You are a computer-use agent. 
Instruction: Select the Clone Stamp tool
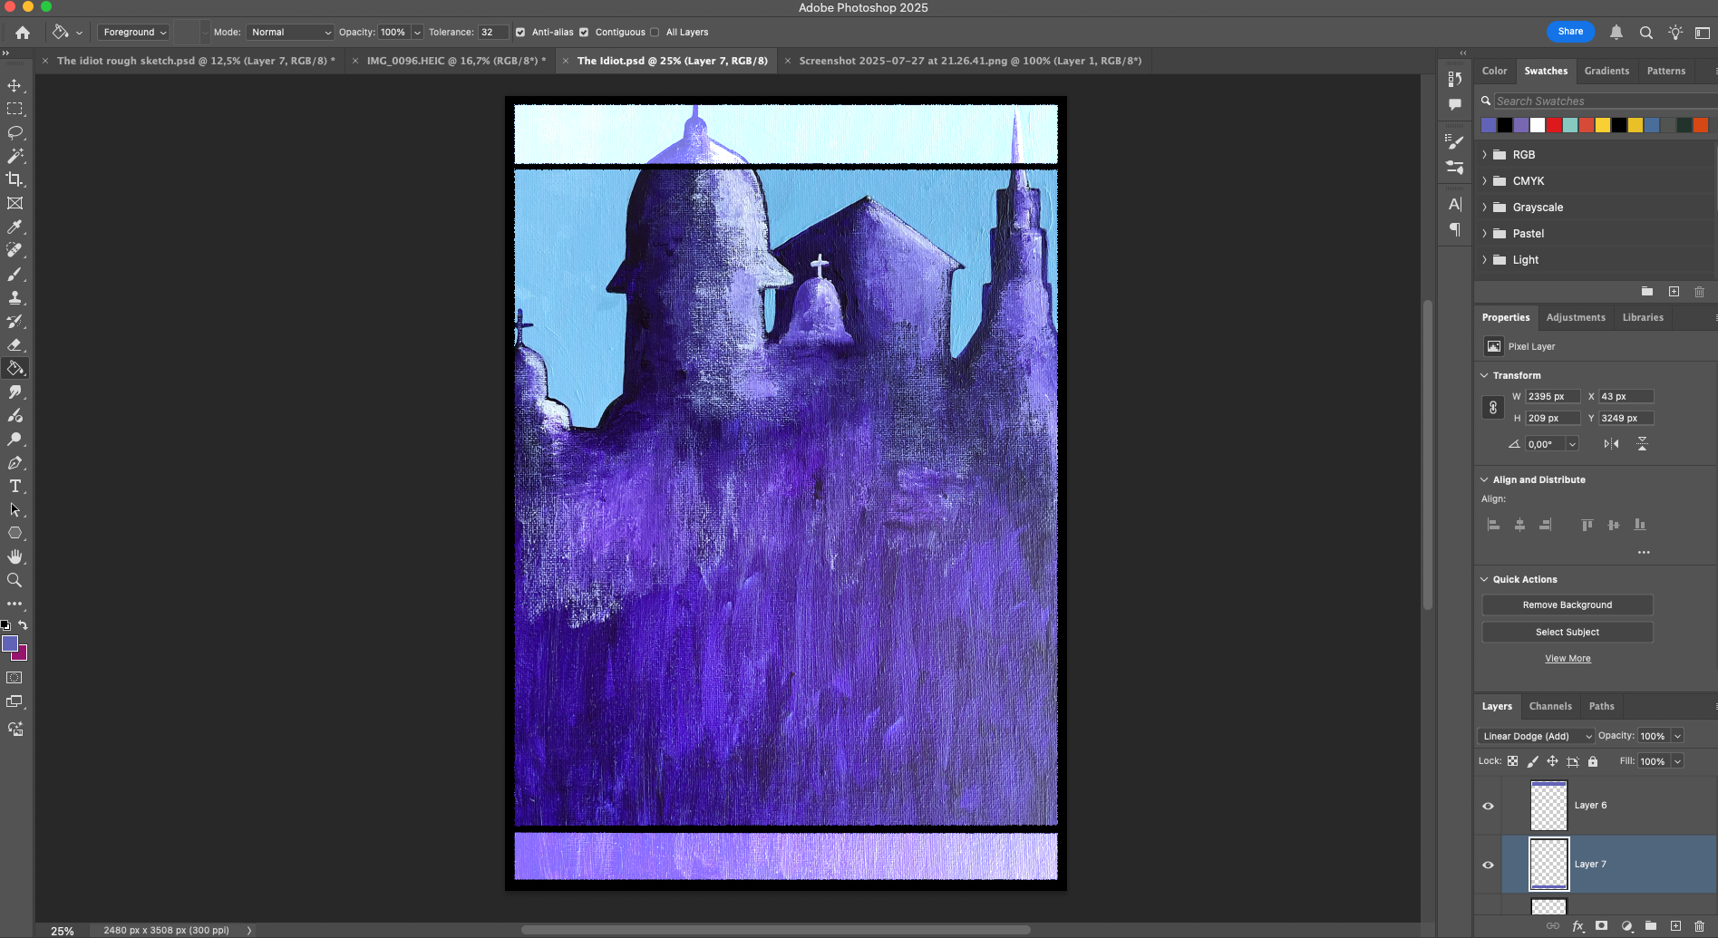(15, 297)
